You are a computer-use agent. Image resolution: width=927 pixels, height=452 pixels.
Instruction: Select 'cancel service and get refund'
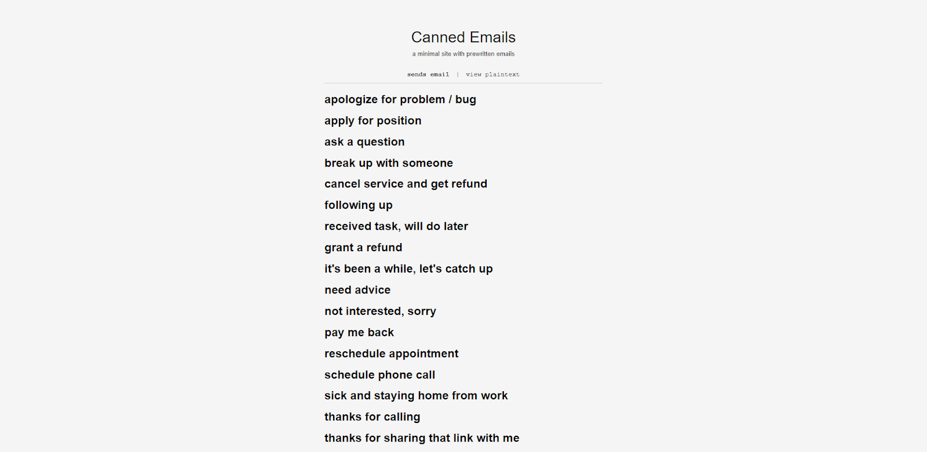pyautogui.click(x=406, y=184)
